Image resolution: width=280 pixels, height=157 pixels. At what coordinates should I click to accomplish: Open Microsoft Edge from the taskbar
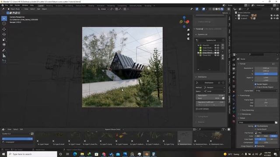pyautogui.click(x=75, y=154)
